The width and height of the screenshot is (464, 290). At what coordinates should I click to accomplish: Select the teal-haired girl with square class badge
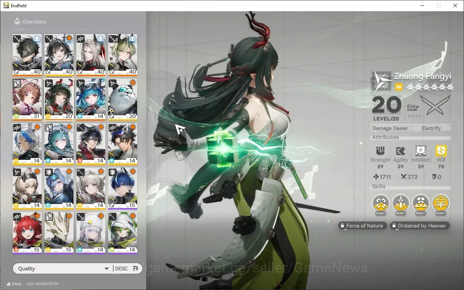coord(59,144)
